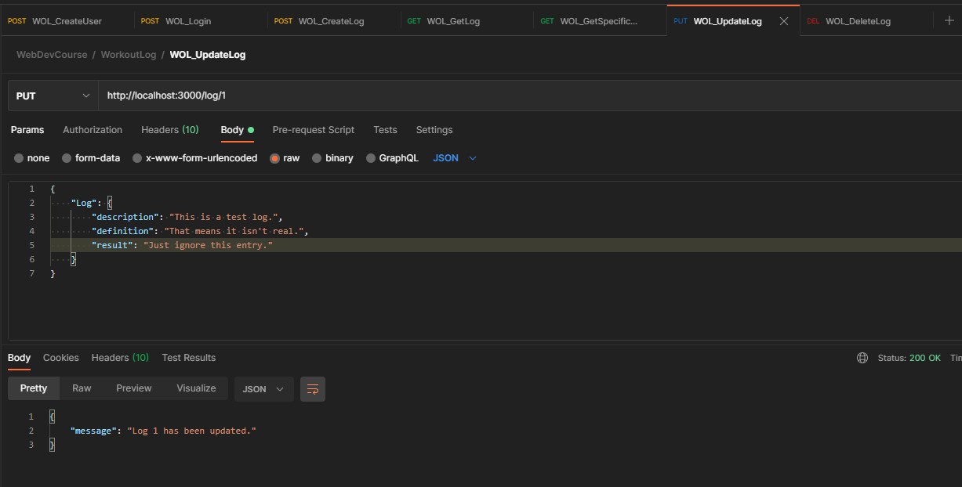Screen dimensions: 962x487
Task: Open the response Body tab
Action: coord(19,358)
